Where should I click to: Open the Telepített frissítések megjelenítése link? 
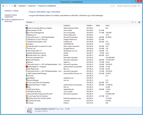point(11,16)
